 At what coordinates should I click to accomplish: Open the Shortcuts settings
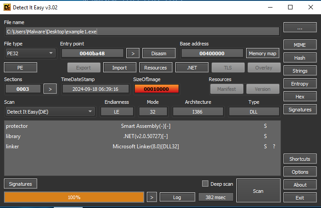[x=300, y=159]
